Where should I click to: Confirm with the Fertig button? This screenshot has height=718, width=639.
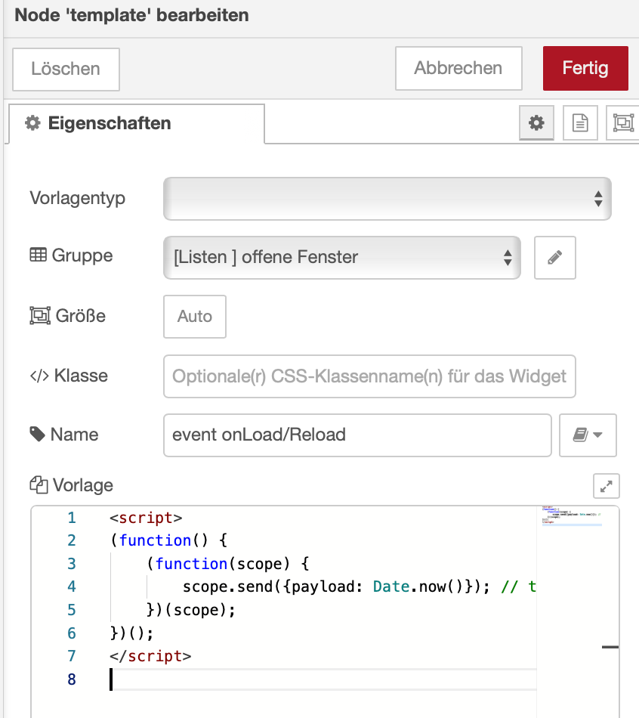(x=585, y=68)
